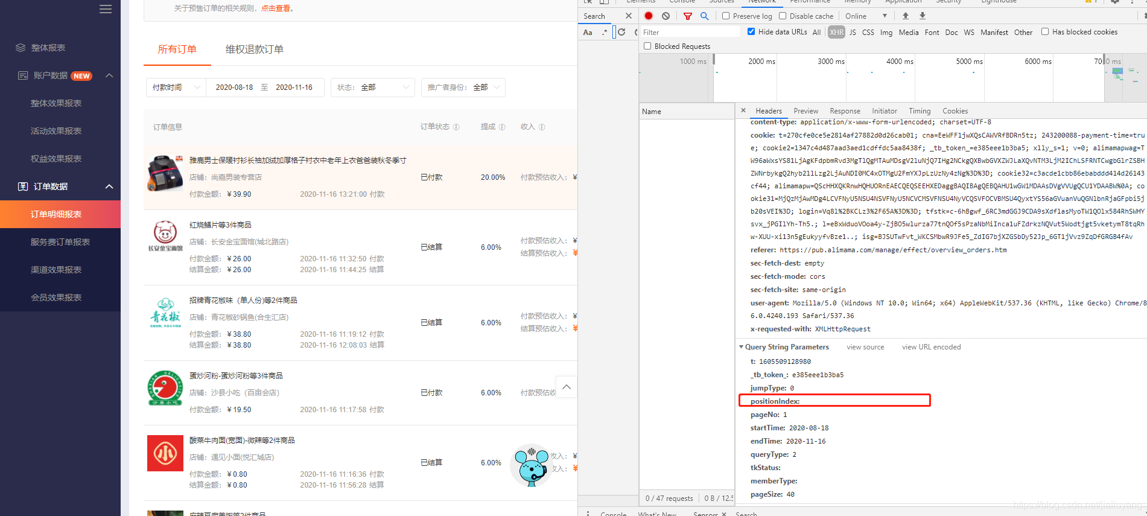Check Blocked Requests
The image size is (1147, 516).
(x=647, y=46)
